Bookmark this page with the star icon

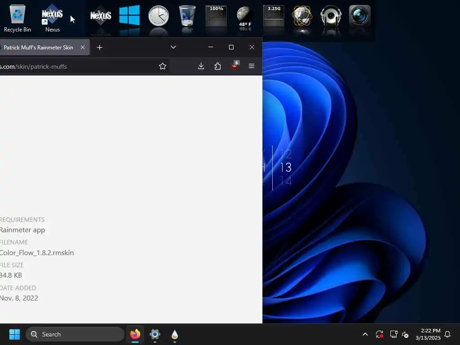click(x=163, y=66)
